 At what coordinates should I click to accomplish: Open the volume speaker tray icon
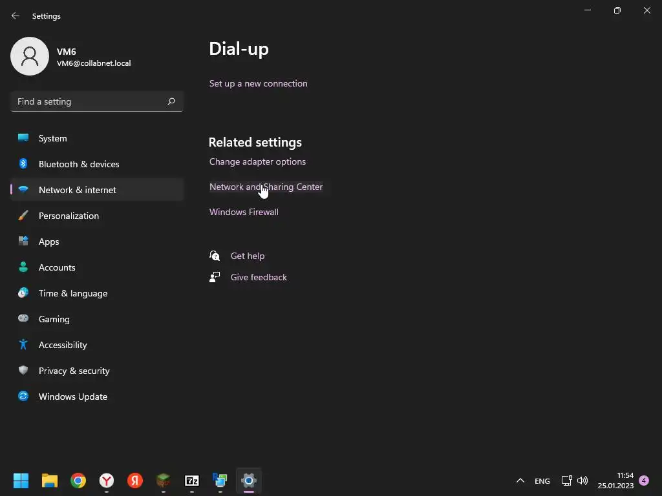(582, 480)
